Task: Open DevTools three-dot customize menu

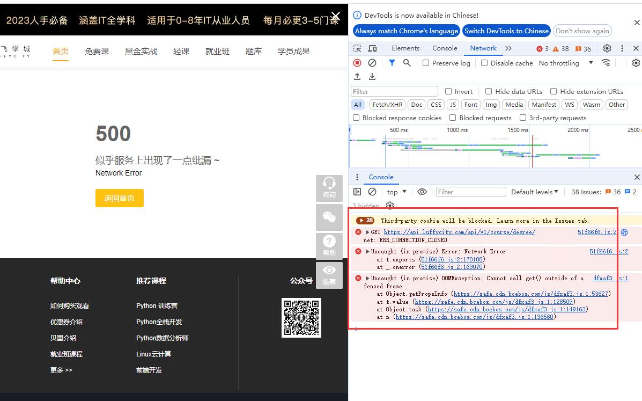Action: [x=622, y=48]
